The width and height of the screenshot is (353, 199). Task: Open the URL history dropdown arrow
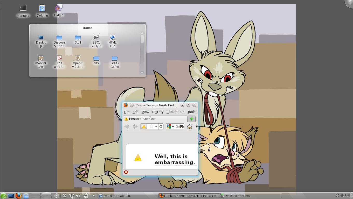click(x=156, y=126)
